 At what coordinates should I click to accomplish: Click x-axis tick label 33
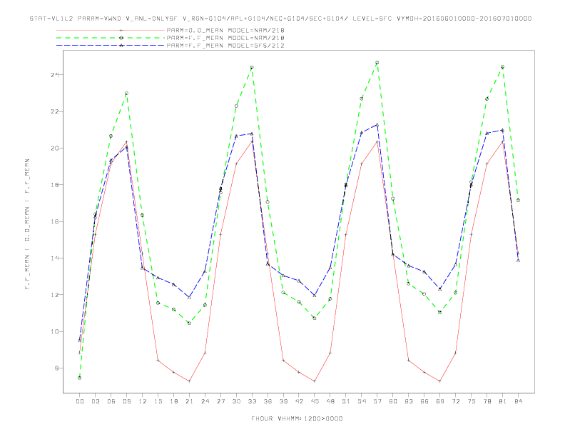(x=252, y=401)
